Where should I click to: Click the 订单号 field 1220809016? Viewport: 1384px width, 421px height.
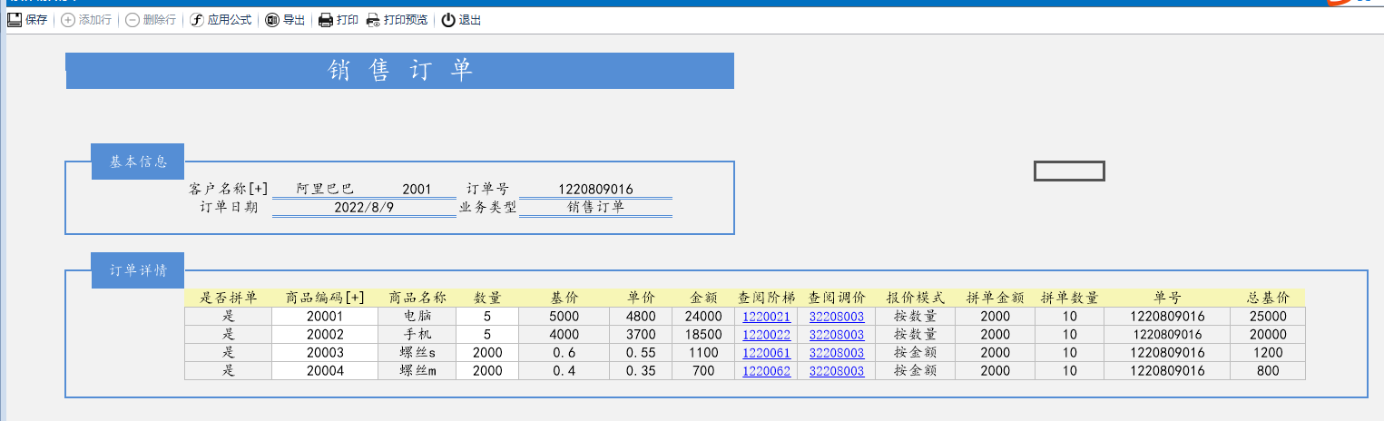595,189
